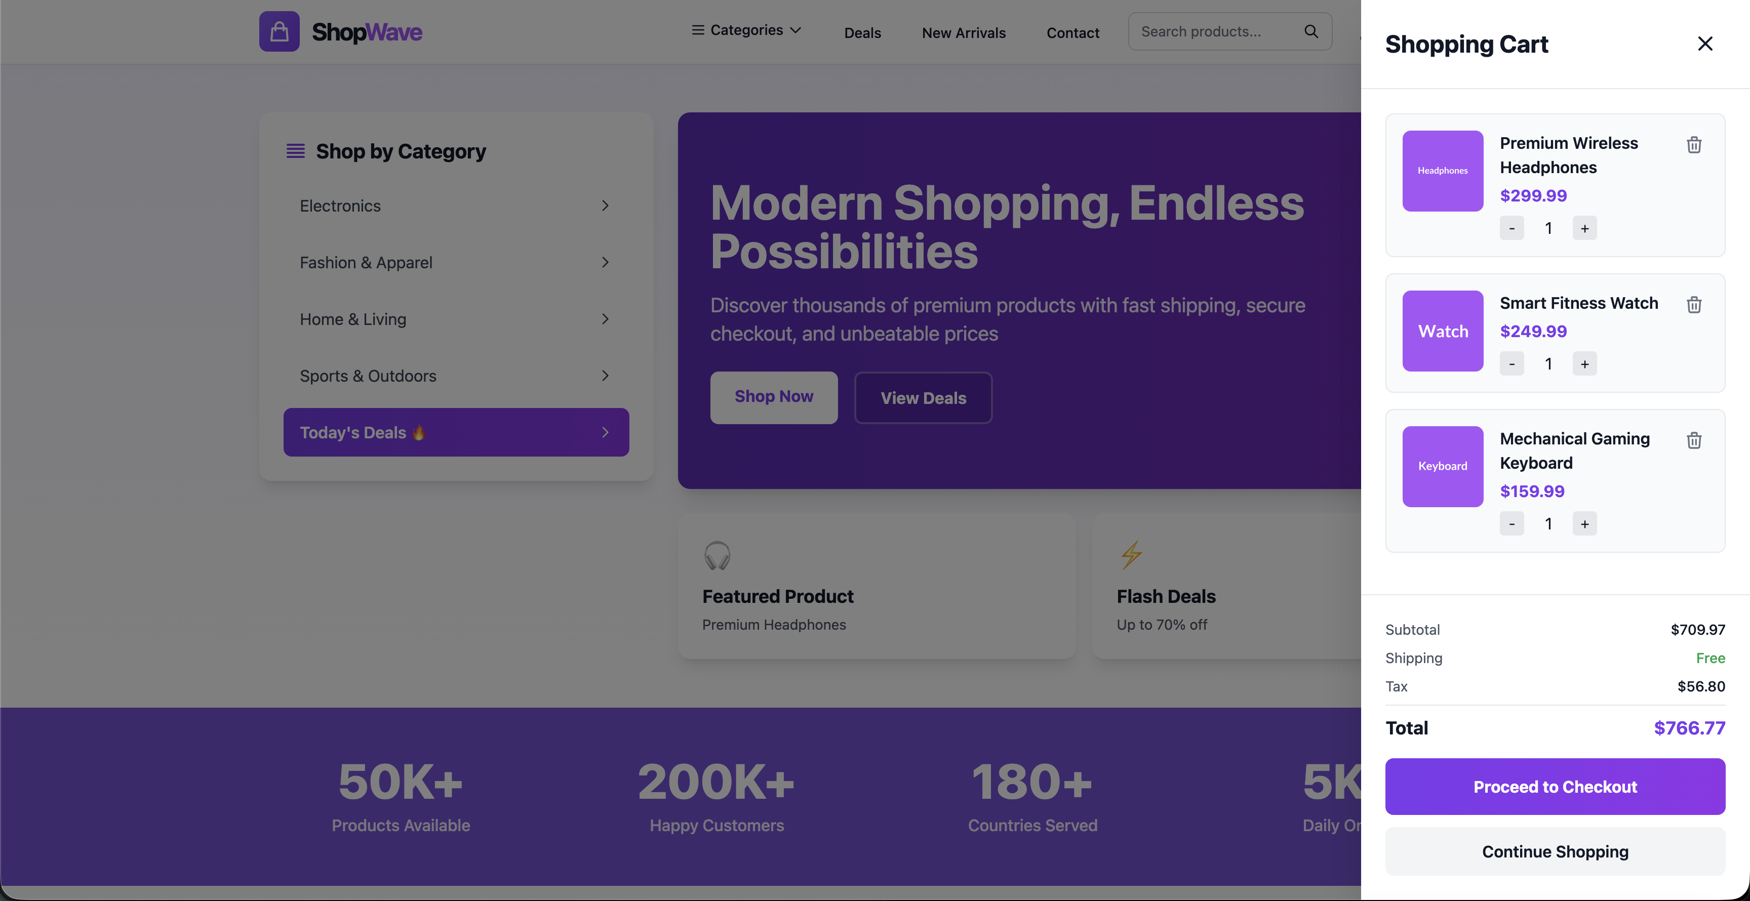Image resolution: width=1750 pixels, height=901 pixels.
Task: Decrease Smart Fitness Watch quantity
Action: coord(1512,363)
